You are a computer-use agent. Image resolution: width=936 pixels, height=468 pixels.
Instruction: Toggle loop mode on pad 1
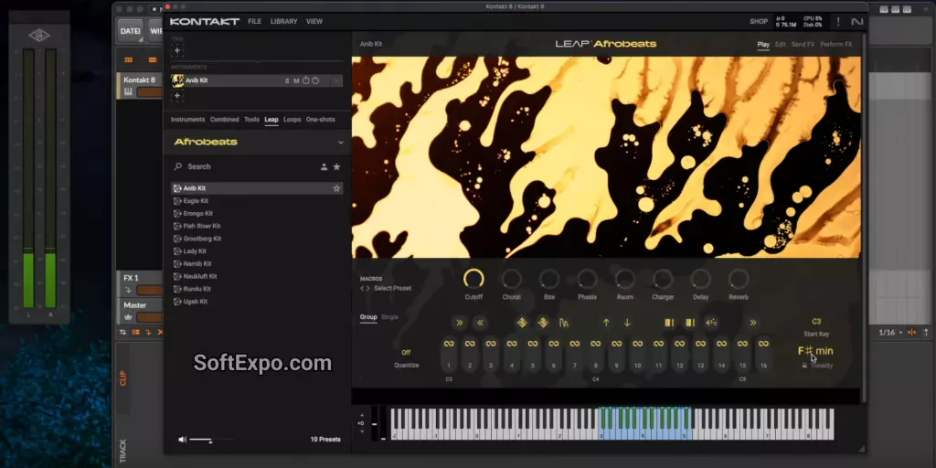(449, 344)
